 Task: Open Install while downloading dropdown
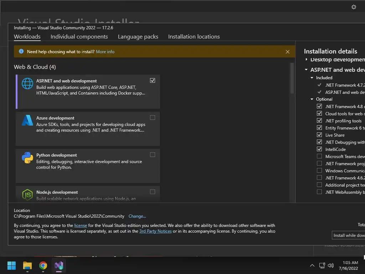coord(349,235)
